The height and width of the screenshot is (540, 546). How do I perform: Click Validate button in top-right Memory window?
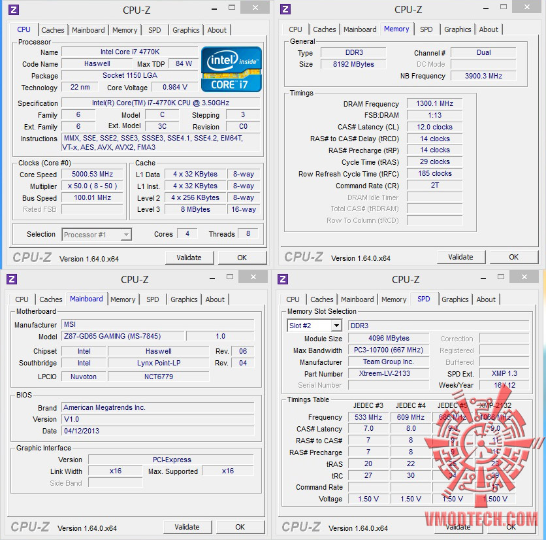[x=460, y=257]
